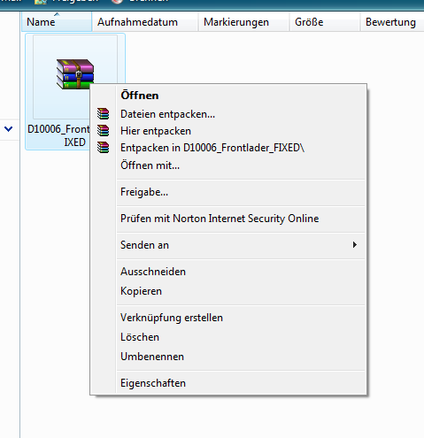Image resolution: width=424 pixels, height=438 pixels.
Task: Click WinRAR icon beside Hier entpacken
Action: pos(104,130)
